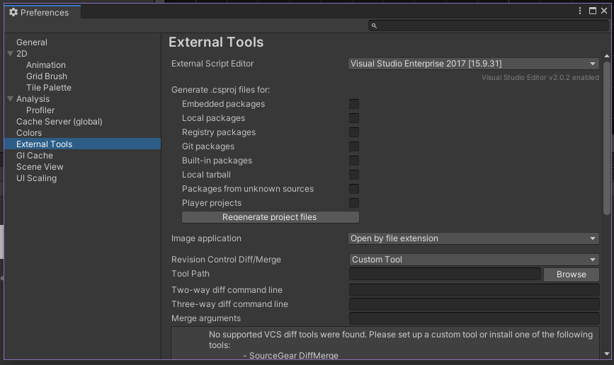Click the search magnifier icon

(x=374, y=25)
